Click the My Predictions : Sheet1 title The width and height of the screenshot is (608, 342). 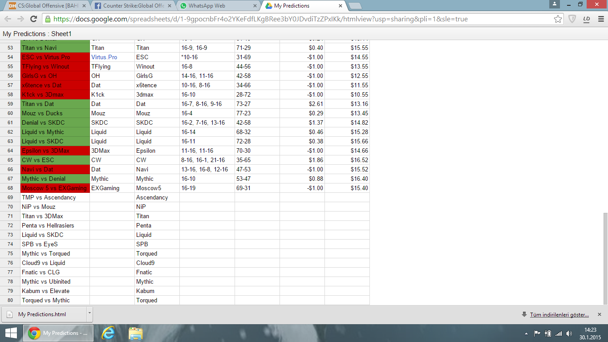37,34
